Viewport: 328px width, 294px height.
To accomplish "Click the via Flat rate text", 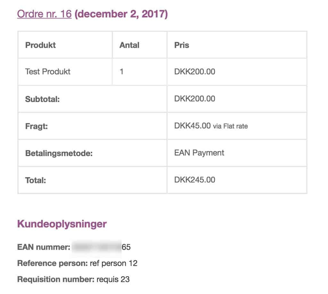I will pos(230,126).
